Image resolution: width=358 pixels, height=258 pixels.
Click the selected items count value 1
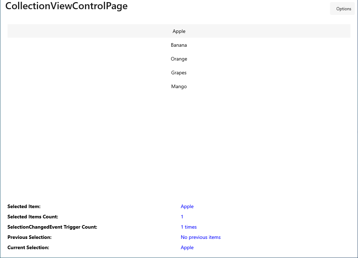[182, 217]
